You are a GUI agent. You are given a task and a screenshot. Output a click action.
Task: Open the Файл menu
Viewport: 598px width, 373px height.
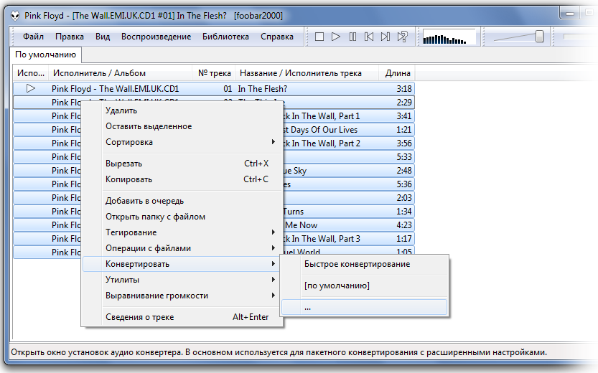(x=33, y=37)
